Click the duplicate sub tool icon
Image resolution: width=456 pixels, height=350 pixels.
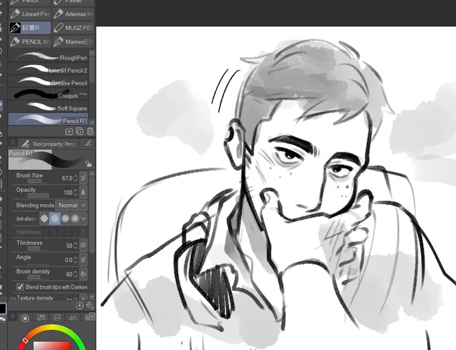click(79, 132)
